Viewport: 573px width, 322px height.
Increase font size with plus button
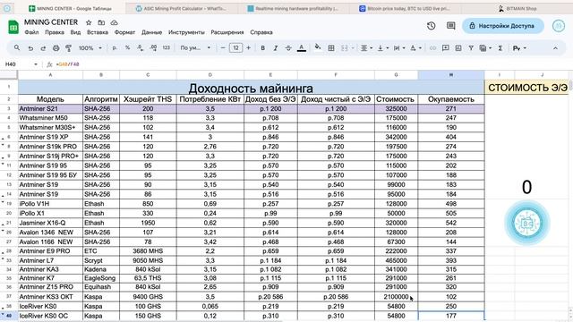[x=249, y=47]
